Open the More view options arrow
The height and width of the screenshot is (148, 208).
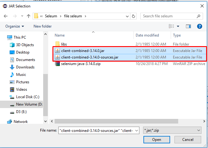[x=178, y=26]
